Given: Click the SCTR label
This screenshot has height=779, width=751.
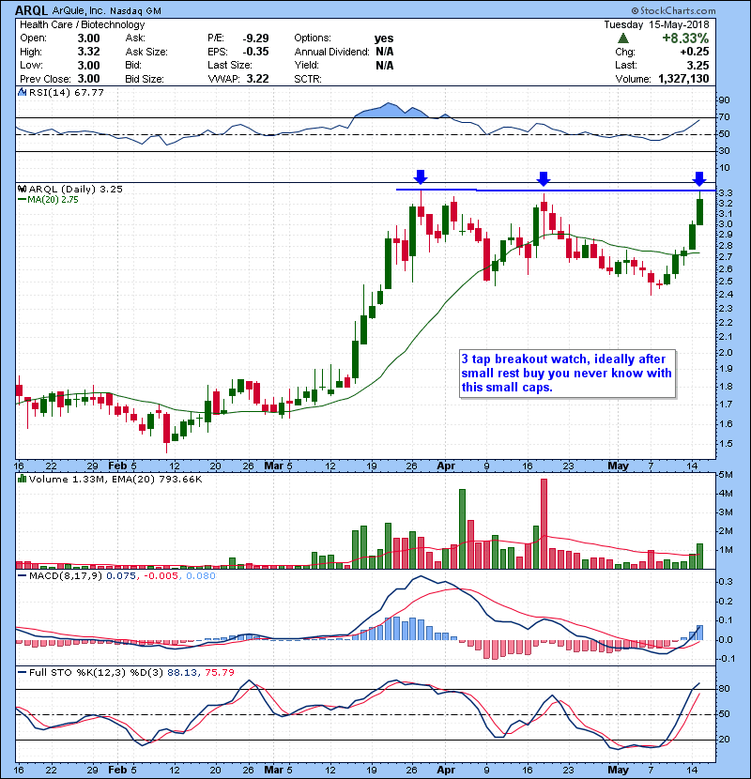Looking at the screenshot, I should (x=308, y=79).
